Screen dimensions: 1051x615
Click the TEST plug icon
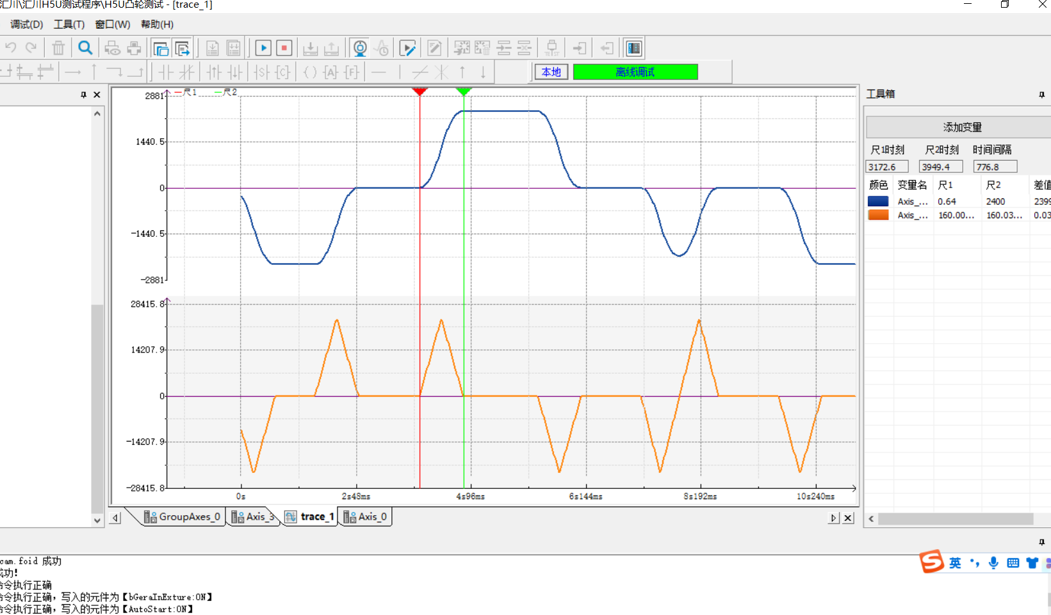551,48
